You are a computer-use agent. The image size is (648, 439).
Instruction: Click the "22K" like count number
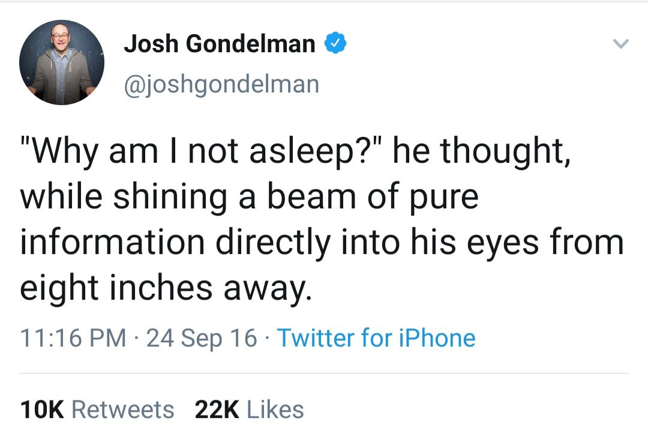coord(217,410)
